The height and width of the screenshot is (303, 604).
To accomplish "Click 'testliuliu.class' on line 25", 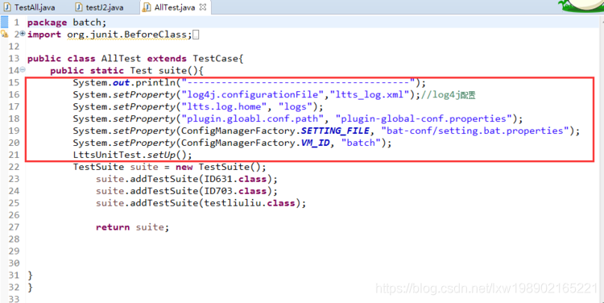I will 250,203.
